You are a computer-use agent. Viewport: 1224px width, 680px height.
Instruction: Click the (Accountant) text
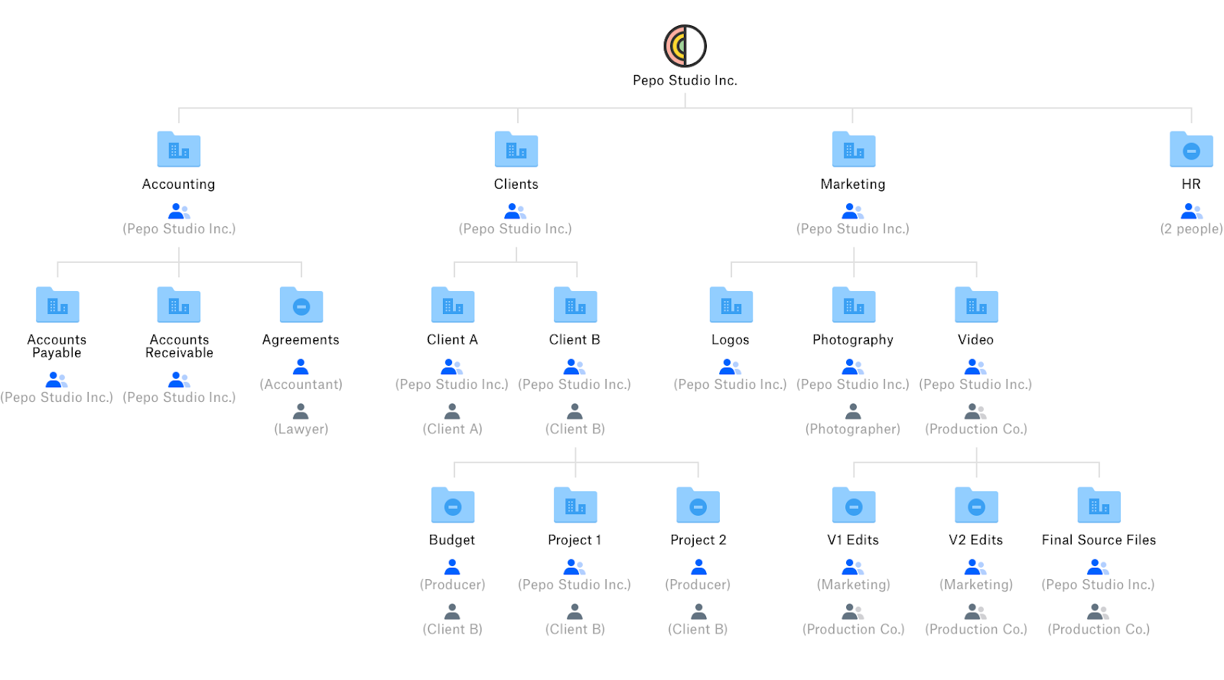tap(301, 384)
